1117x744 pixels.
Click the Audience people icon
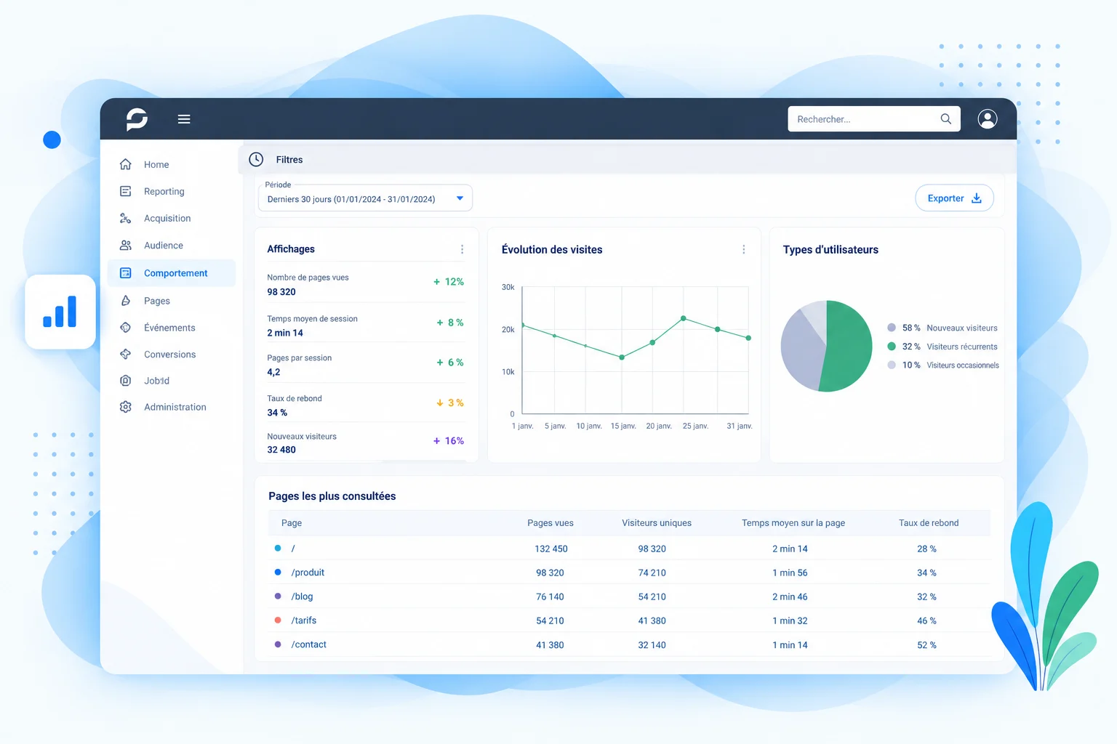coord(126,246)
